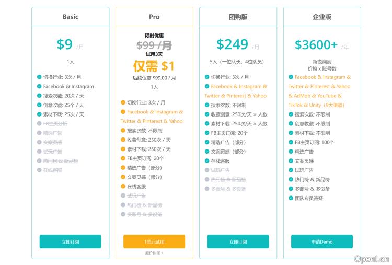This screenshot has width=392, height=265.
Task: Request the 企业版 申请Demo button
Action: click(322, 241)
